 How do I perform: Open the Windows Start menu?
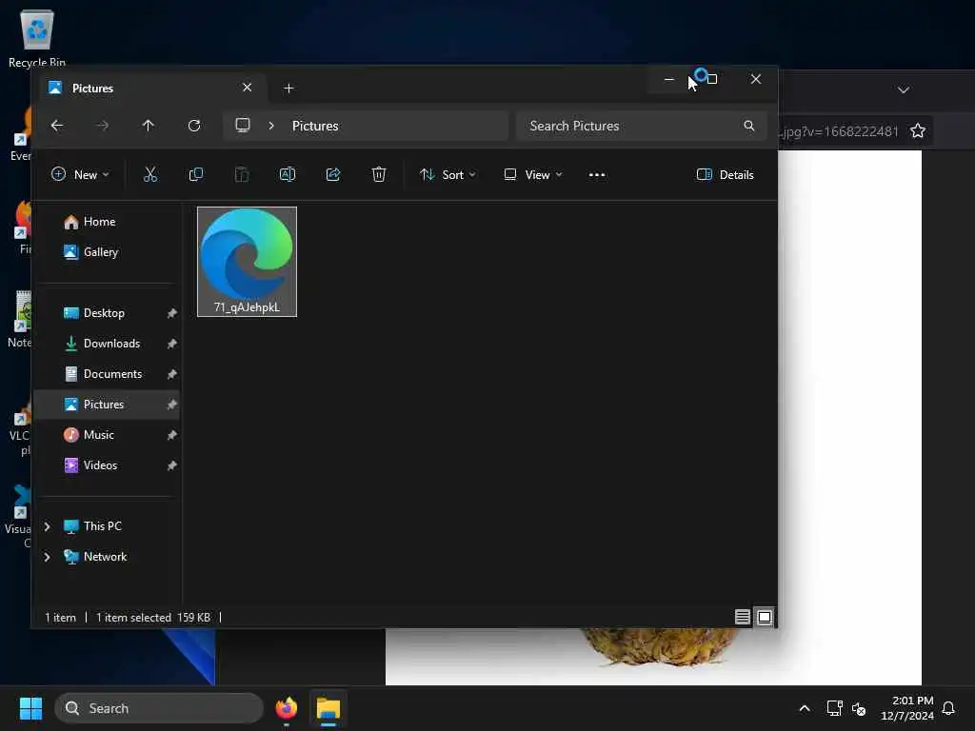30,708
